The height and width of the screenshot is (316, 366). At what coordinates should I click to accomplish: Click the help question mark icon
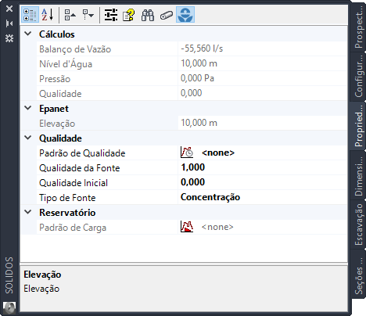(x=128, y=15)
